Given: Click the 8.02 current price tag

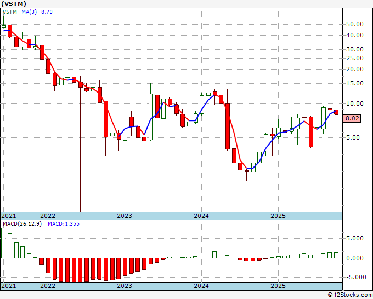Looking at the screenshot, I should click(x=352, y=118).
